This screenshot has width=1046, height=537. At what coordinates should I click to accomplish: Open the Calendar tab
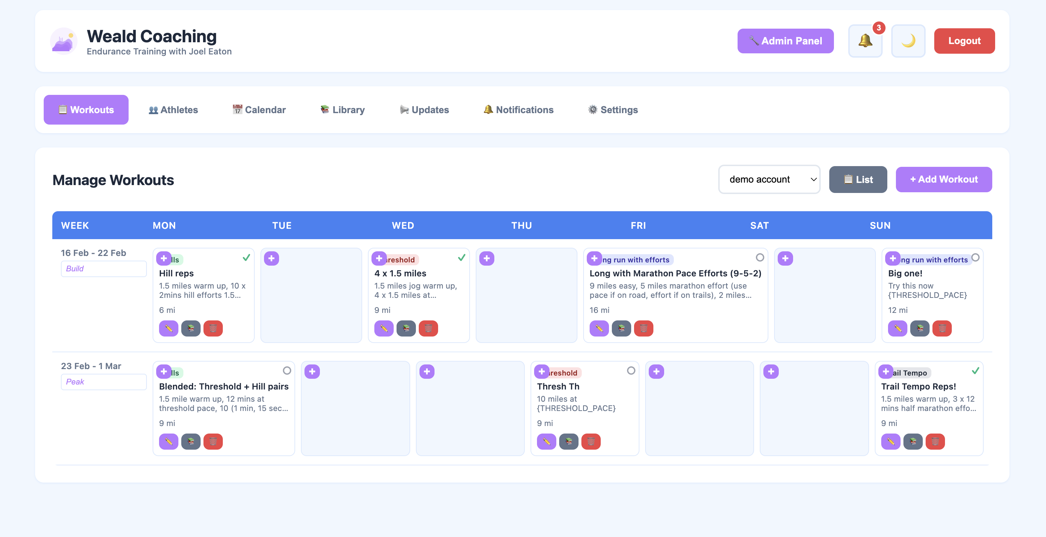tap(259, 110)
